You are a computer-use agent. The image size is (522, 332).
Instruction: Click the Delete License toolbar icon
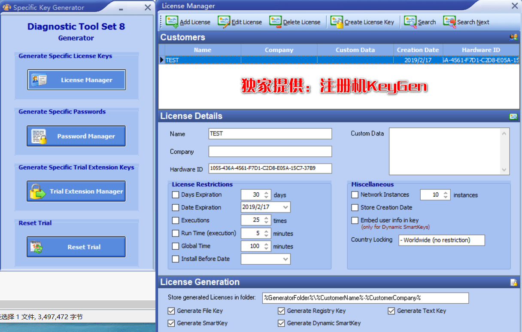pos(276,22)
